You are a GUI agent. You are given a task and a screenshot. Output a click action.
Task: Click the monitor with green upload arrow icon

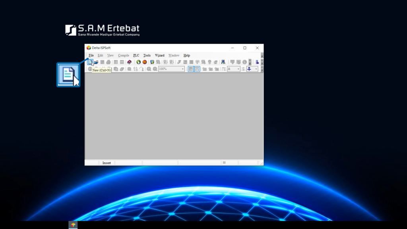click(152, 62)
